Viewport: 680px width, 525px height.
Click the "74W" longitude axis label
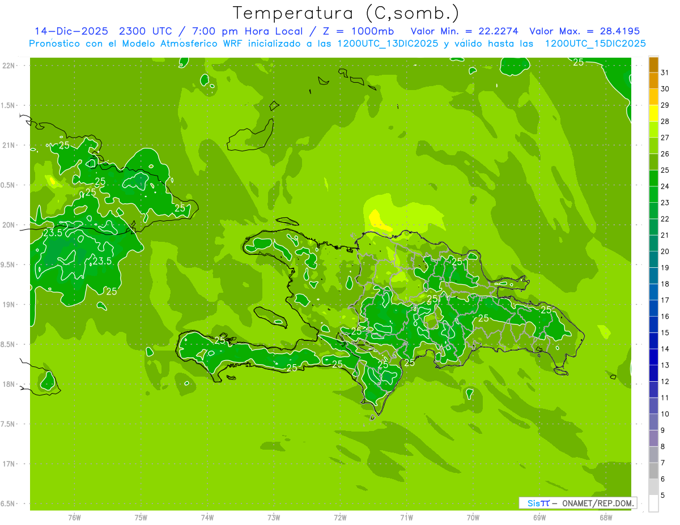coord(207,518)
